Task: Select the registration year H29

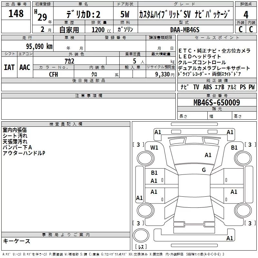Action: (41, 15)
